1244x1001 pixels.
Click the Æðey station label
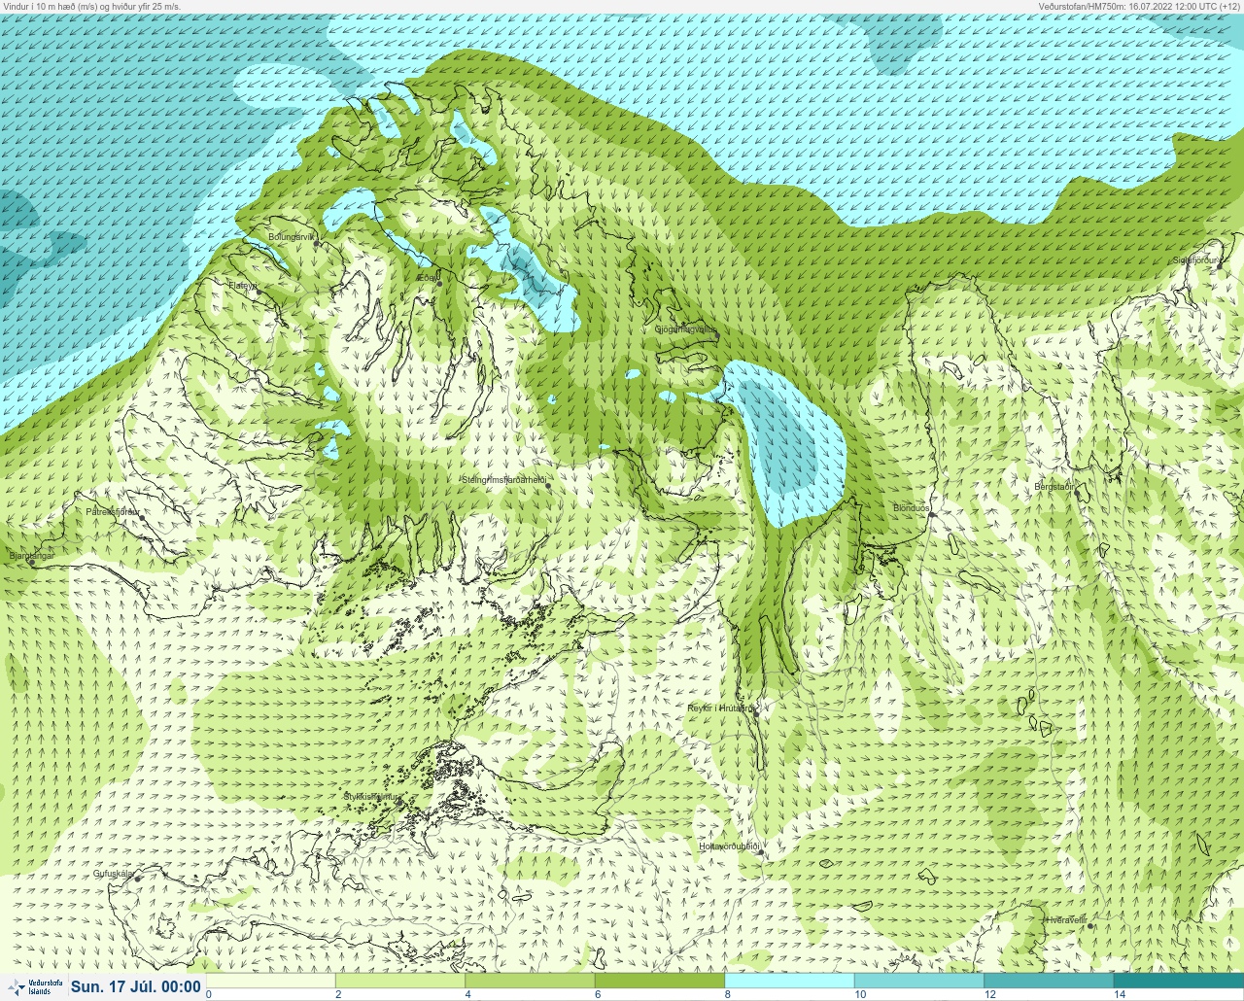tap(428, 278)
